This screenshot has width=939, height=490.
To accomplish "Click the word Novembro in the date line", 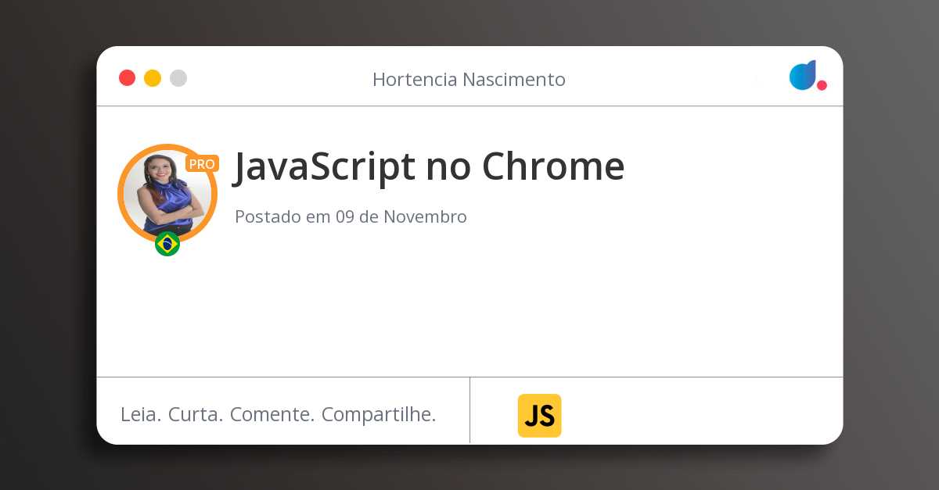I will click(x=425, y=217).
